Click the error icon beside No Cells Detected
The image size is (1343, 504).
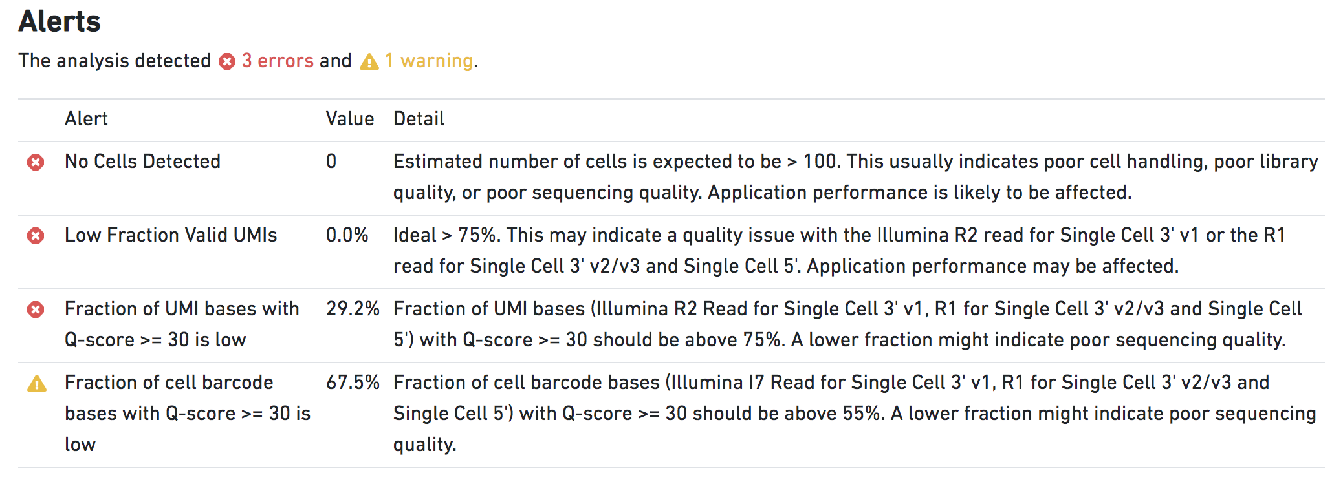(x=36, y=162)
